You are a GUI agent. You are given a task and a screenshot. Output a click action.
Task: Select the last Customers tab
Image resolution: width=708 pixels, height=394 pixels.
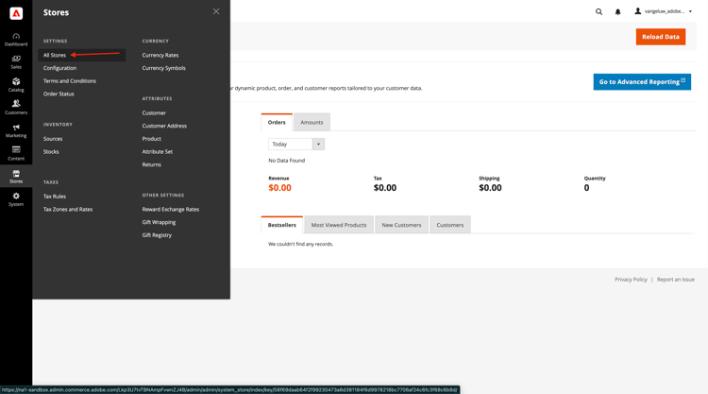point(450,225)
